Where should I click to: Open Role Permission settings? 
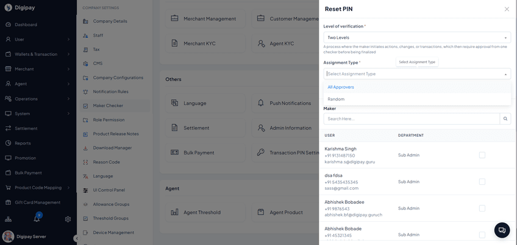(x=115, y=120)
